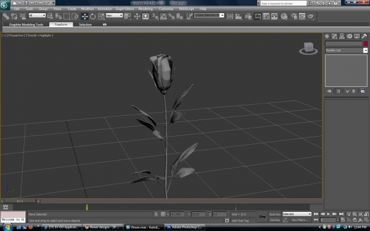Image resolution: width=370 pixels, height=231 pixels.
Task: Open the selection filter 'All' dropdown
Action: [x=37, y=15]
